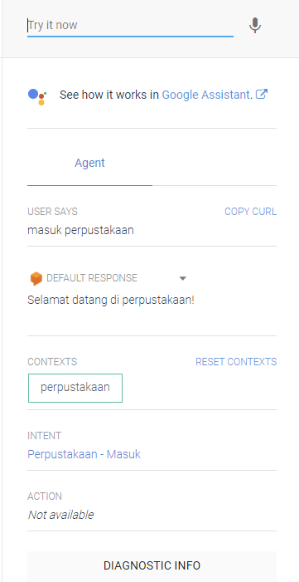Screen dimensions: 299x582
Task: Open the DIAGNOSTIC INFO button
Action: [x=152, y=565]
